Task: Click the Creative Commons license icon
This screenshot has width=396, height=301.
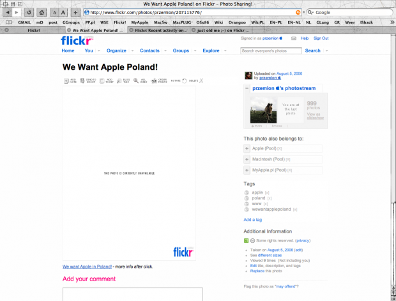Action: (252, 240)
